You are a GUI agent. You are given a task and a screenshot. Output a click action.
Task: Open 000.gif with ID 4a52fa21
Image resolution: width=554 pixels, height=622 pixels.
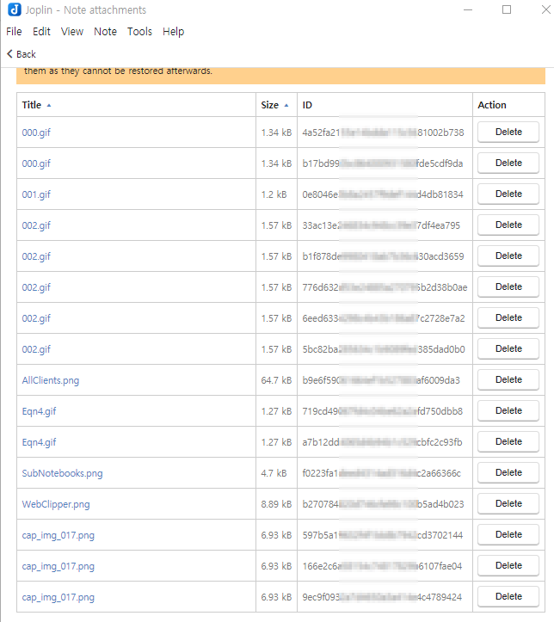[x=36, y=132]
